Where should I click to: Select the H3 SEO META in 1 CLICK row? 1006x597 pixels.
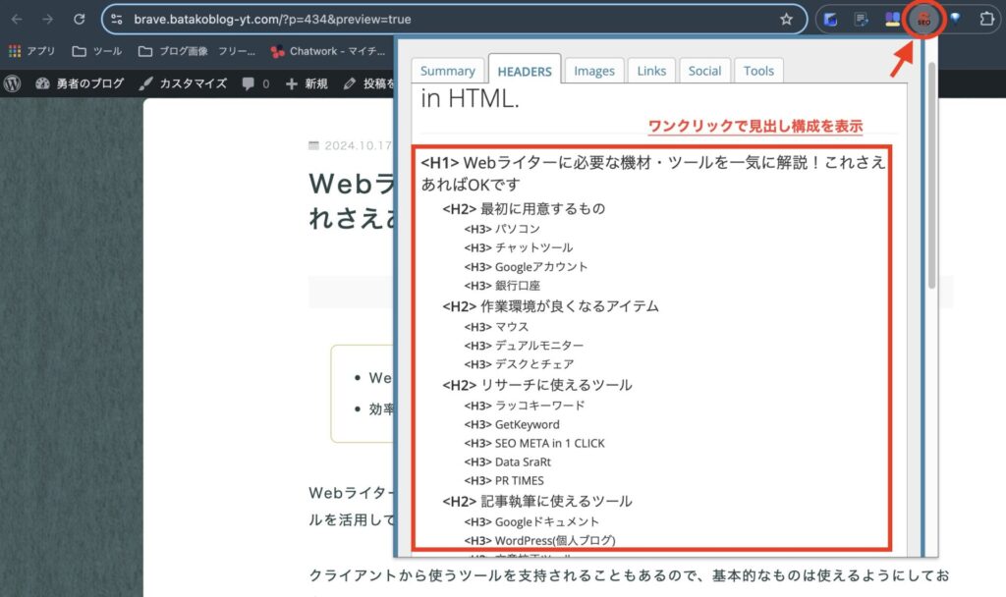[533, 443]
